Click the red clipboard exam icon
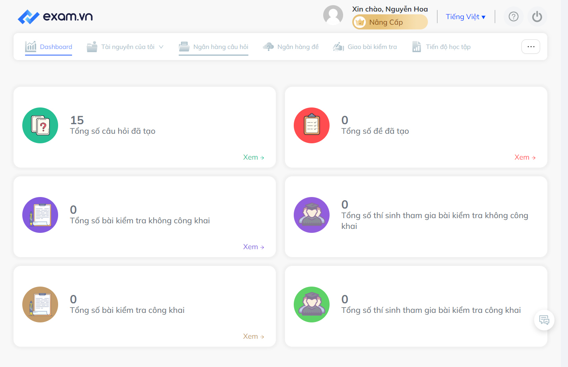The image size is (568, 367). coord(312,125)
